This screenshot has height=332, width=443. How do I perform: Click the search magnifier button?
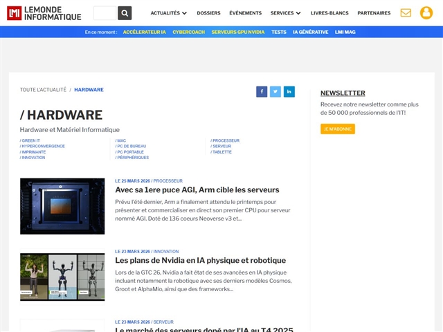(125, 13)
